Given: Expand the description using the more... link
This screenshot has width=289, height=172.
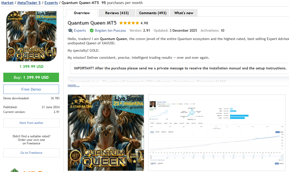Looking at the screenshot, I should point(73,85).
